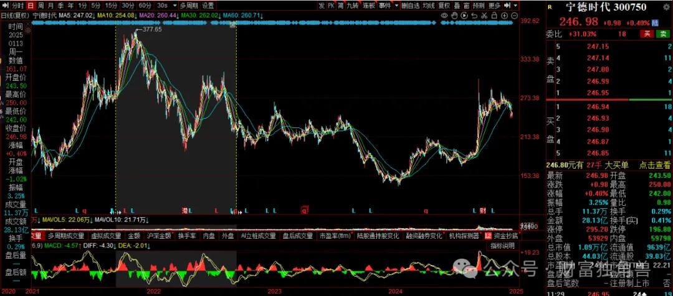Select AI立桩成交量 indicator tab
The height and width of the screenshot is (296, 673).
[258, 236]
